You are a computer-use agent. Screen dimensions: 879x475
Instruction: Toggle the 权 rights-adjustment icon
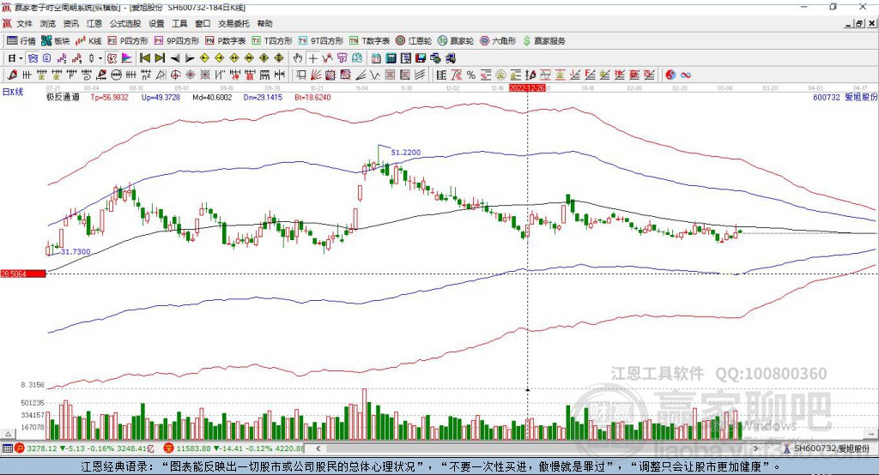[x=112, y=58]
